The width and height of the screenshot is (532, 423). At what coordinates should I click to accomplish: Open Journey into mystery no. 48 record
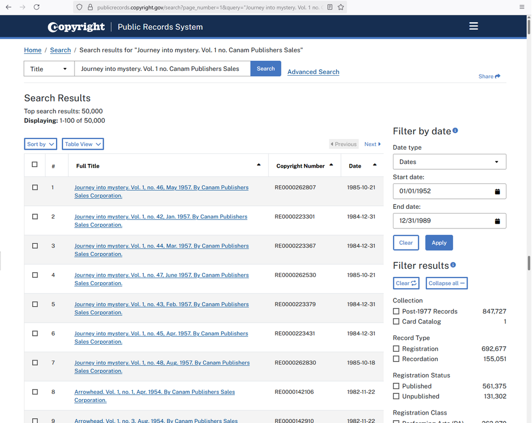[x=162, y=367]
